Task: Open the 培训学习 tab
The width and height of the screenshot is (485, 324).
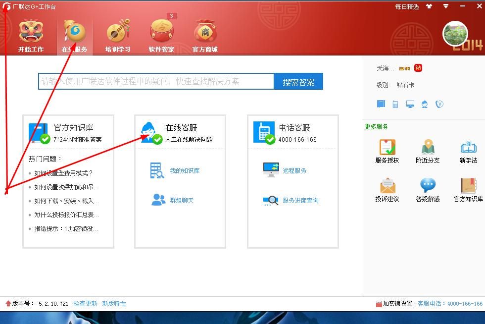Action: [x=118, y=36]
